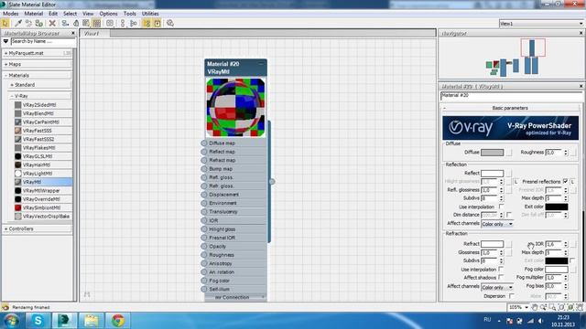Activate the Select tool in toolbar
This screenshot has width=586, height=329.
(x=5, y=23)
